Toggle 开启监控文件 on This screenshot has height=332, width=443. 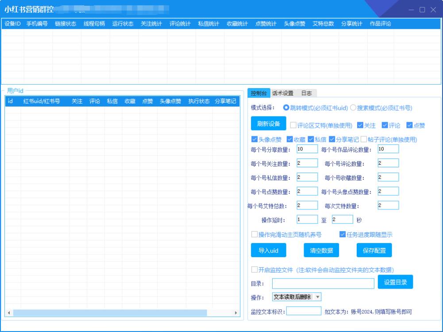pos(254,269)
